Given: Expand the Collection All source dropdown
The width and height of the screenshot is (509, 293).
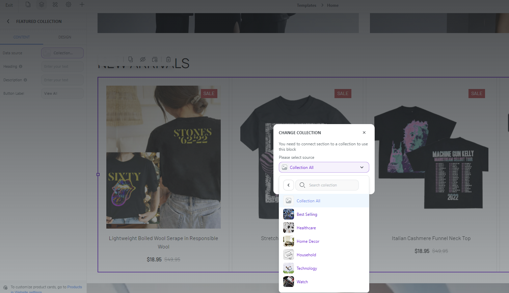Looking at the screenshot, I should pos(324,167).
